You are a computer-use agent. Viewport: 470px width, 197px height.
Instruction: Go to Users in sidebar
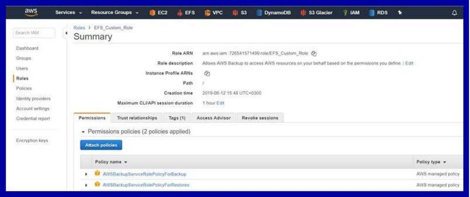(22, 68)
